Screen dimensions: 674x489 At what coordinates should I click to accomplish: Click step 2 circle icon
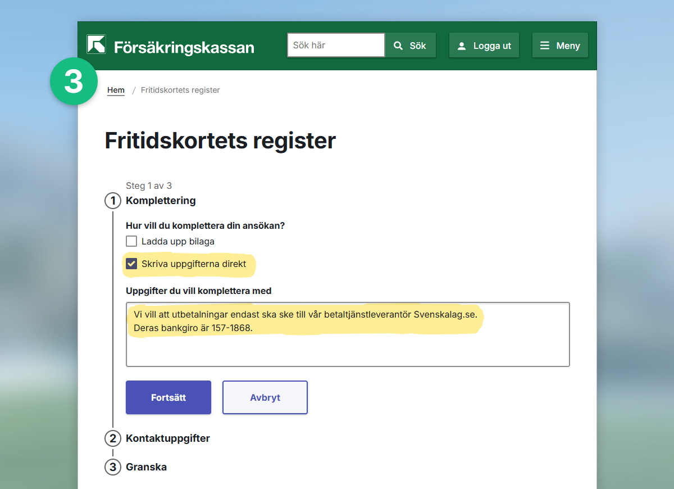coord(113,438)
